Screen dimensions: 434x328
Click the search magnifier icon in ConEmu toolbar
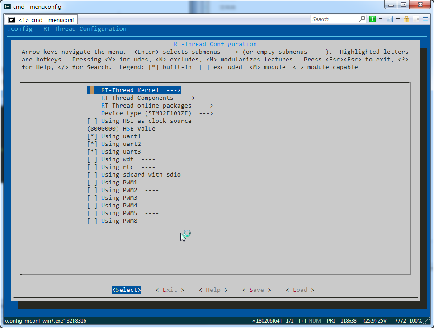[x=362, y=19]
